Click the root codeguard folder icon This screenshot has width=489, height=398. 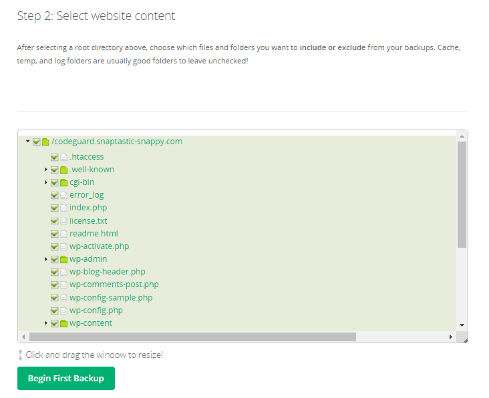45,142
